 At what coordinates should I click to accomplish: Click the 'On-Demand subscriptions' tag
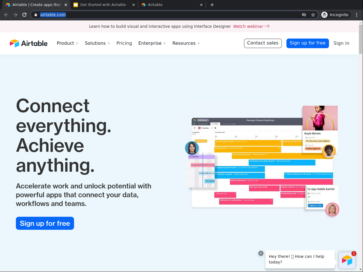318,141
